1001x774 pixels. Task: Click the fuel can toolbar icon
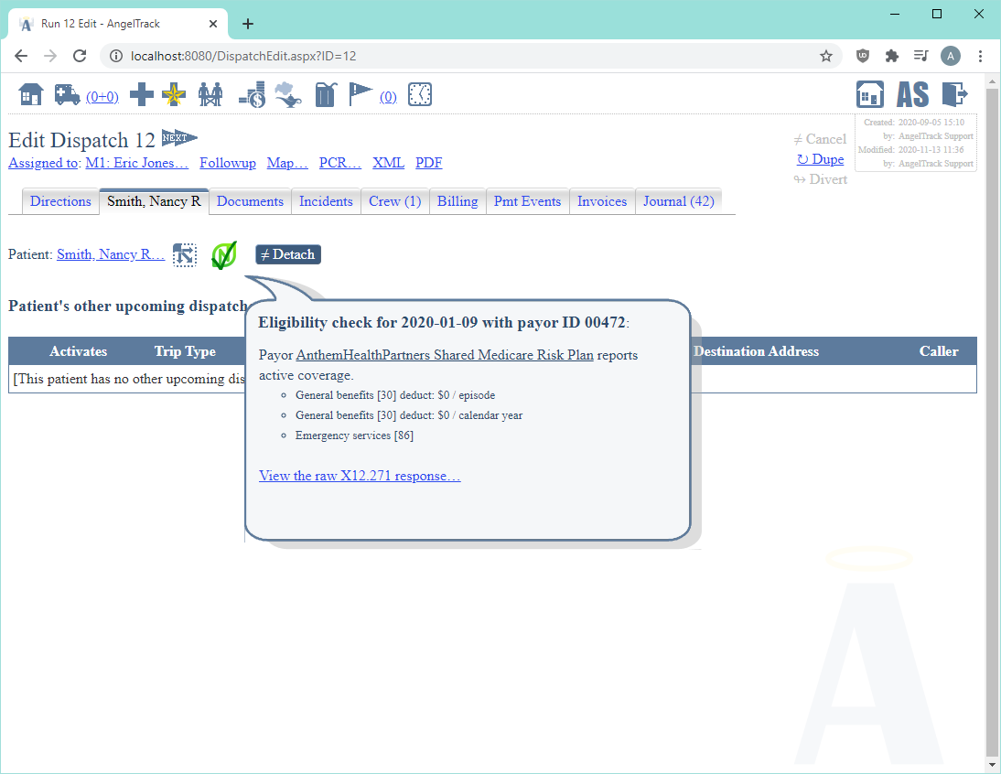[x=326, y=94]
